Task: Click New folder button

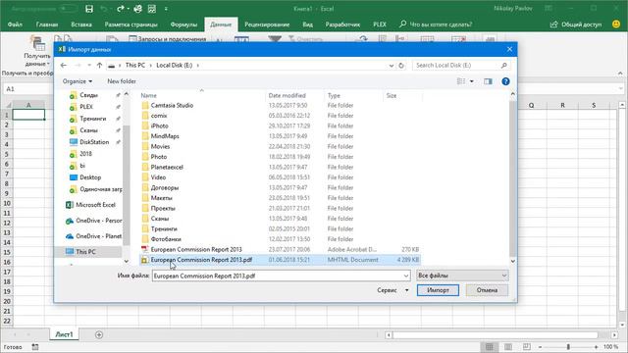Action: coord(122,81)
